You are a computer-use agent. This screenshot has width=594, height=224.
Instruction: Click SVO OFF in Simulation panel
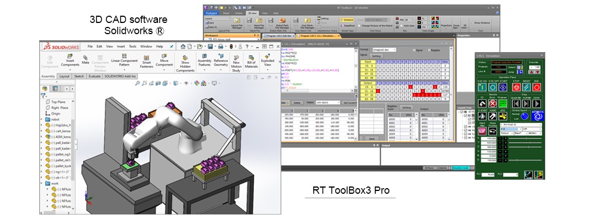pyautogui.click(x=493, y=87)
